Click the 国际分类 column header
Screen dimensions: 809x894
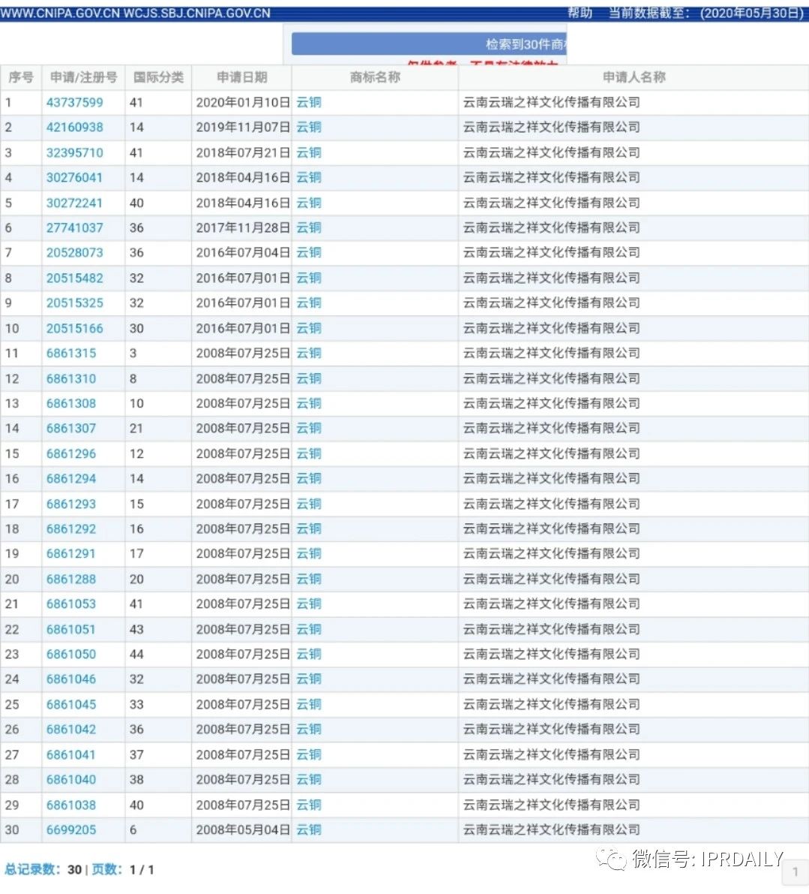158,77
